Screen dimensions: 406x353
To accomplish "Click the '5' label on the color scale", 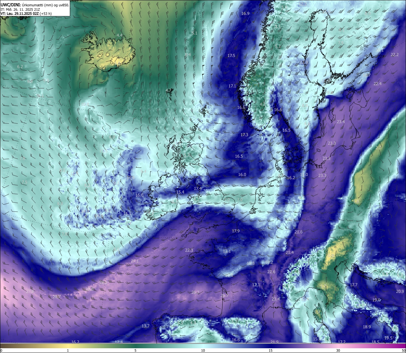I will click(135, 350).
